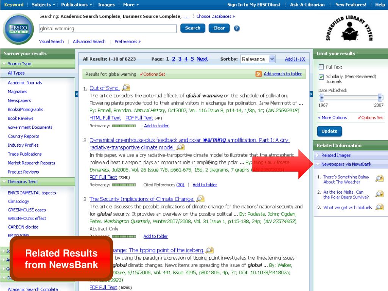Click the global warming search input field
The image size is (388, 291).
(108, 28)
